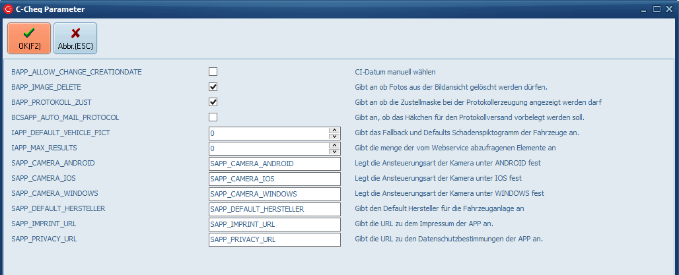Uncheck the BAPP_IMAGE_DELETE checkbox
Viewport: 679px width, 275px height.
point(213,86)
